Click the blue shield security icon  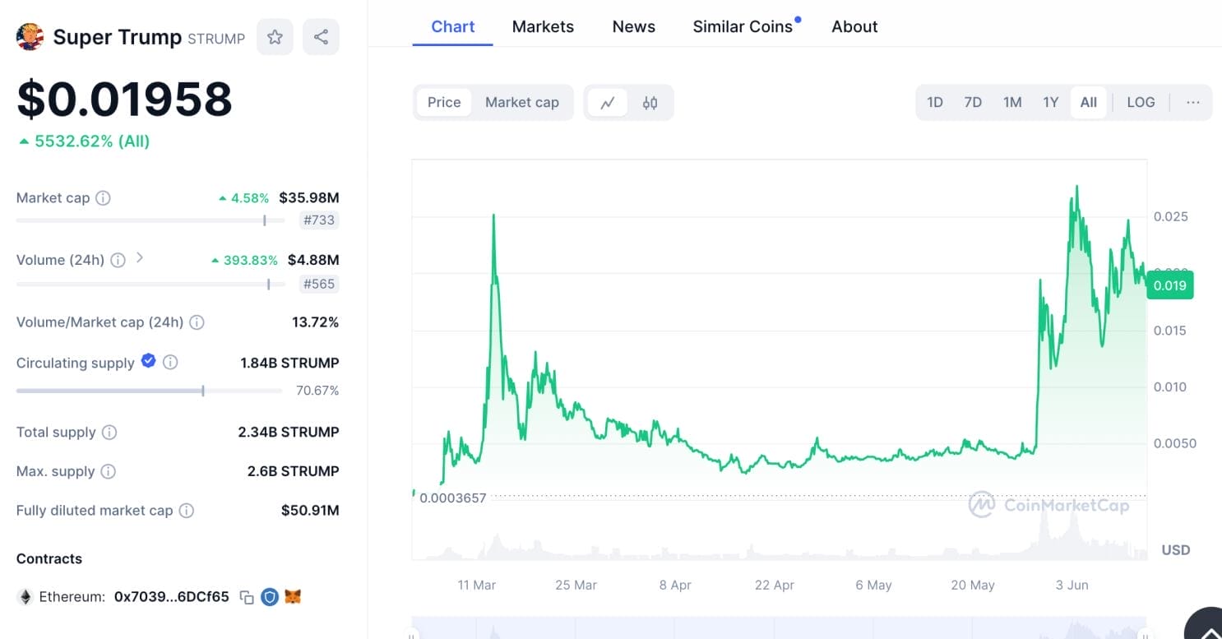point(269,597)
